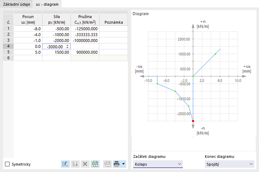Click the Síla px [kN/m] column header

point(56,19)
